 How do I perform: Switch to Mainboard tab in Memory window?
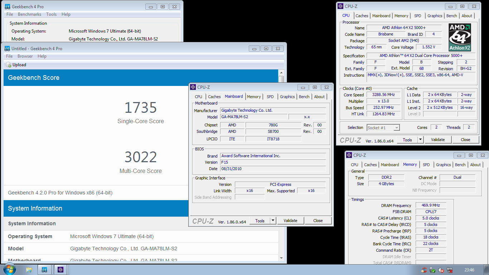pos(390,165)
